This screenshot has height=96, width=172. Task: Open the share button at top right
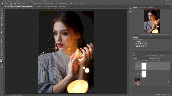pos(170,3)
